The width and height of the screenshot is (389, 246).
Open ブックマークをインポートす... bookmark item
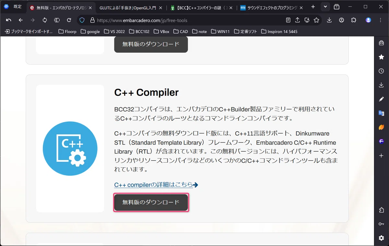pyautogui.click(x=29, y=31)
